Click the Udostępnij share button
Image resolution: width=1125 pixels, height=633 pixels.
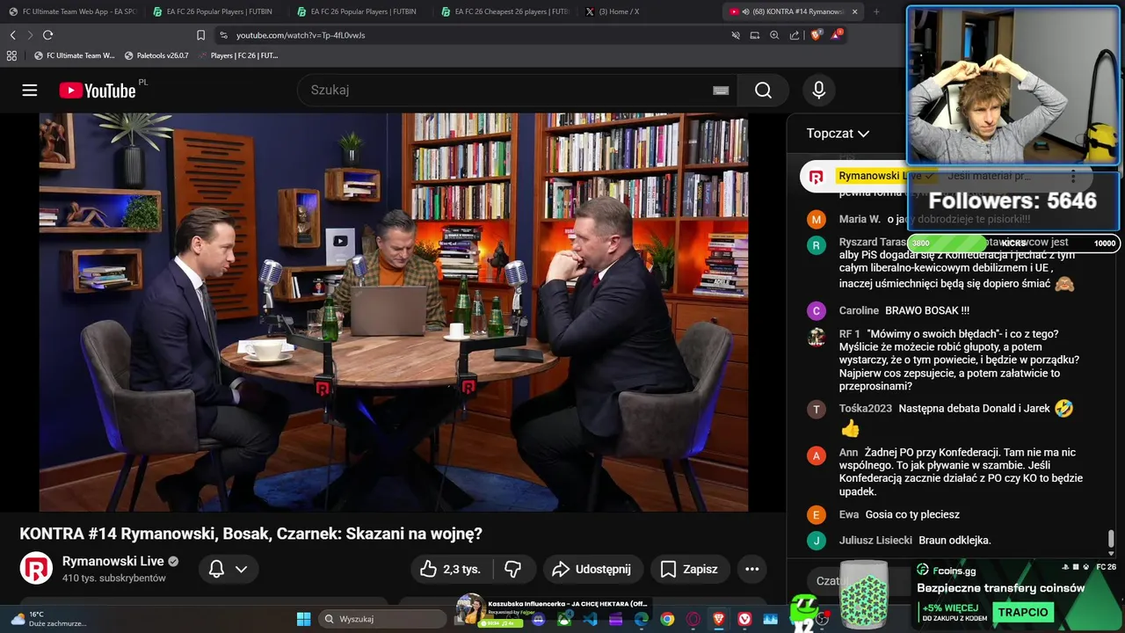(x=592, y=569)
